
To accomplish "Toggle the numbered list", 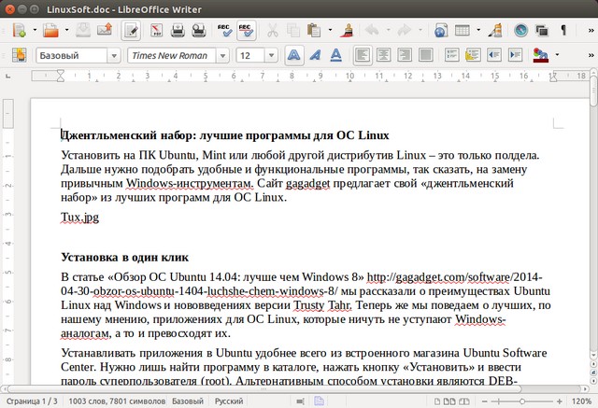I will 452,55.
